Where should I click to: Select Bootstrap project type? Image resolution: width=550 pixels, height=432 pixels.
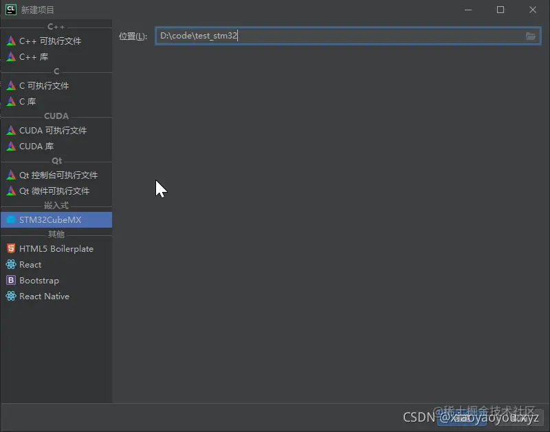(56, 280)
